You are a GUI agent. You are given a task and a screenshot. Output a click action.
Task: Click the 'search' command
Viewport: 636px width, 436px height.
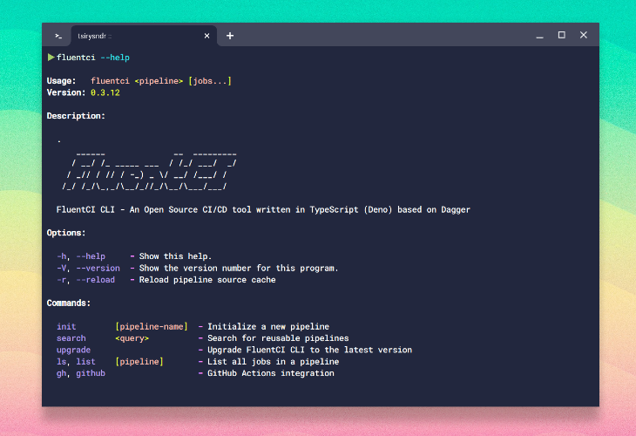pos(71,338)
